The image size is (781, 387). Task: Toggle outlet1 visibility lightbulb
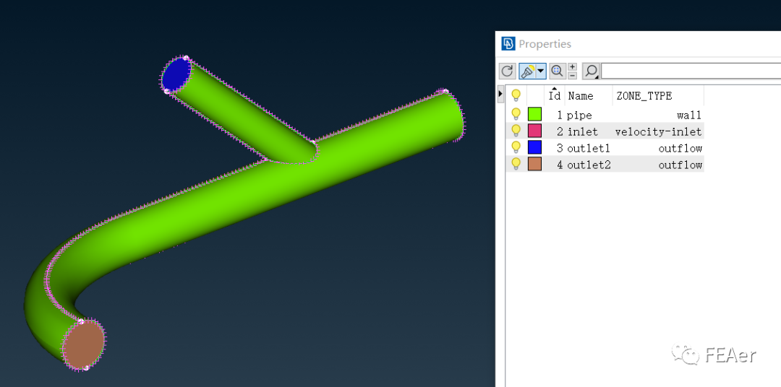point(516,148)
